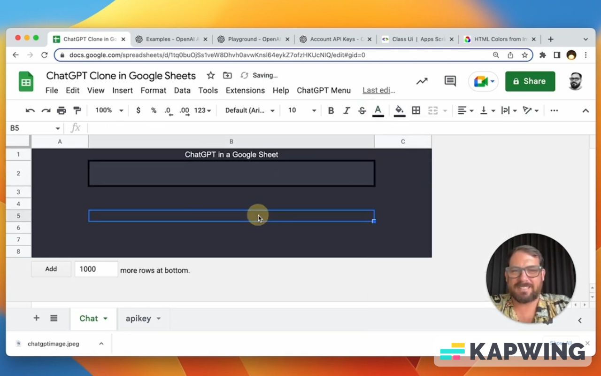Viewport: 601px width, 376px height.
Task: Open the Last edit history link
Action: 379,90
